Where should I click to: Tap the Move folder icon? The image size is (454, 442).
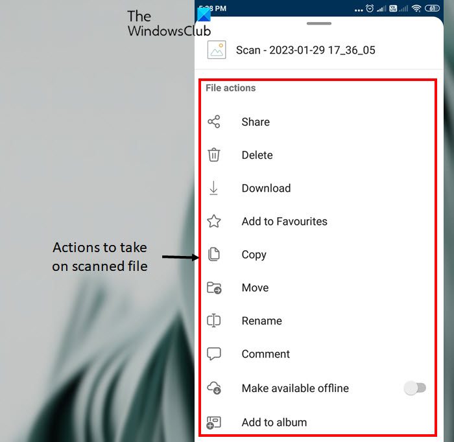pyautogui.click(x=214, y=288)
